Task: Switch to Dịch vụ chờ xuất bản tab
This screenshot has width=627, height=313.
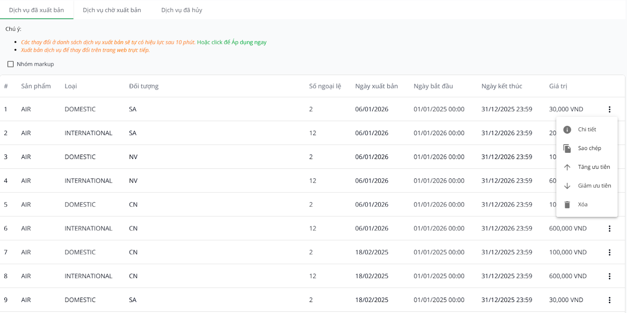Action: (112, 10)
